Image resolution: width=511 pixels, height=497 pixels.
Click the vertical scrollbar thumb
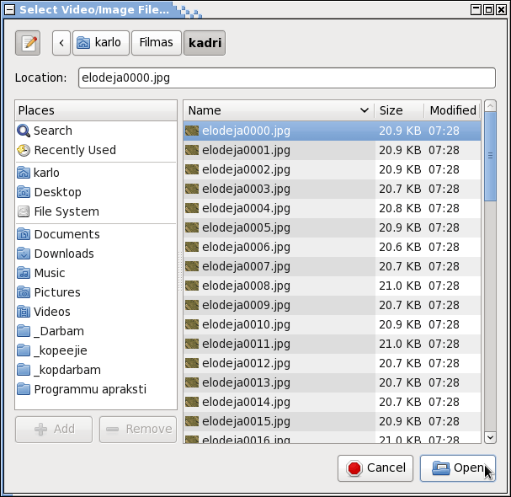[x=490, y=156]
